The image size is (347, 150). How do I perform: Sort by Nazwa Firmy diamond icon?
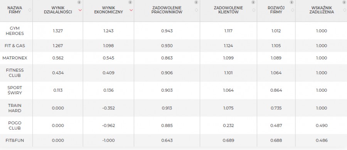pyautogui.click(x=30, y=10)
